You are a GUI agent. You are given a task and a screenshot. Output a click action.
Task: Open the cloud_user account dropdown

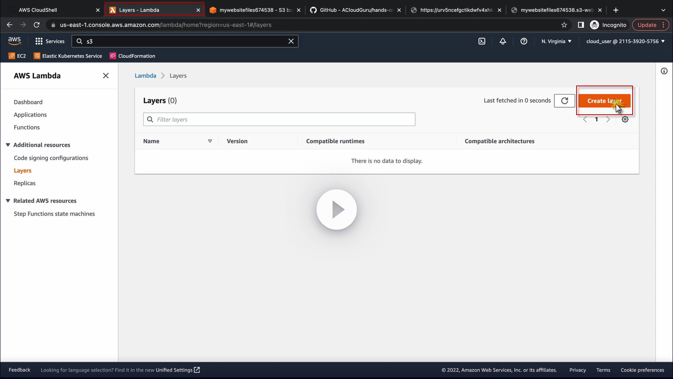pyautogui.click(x=626, y=41)
